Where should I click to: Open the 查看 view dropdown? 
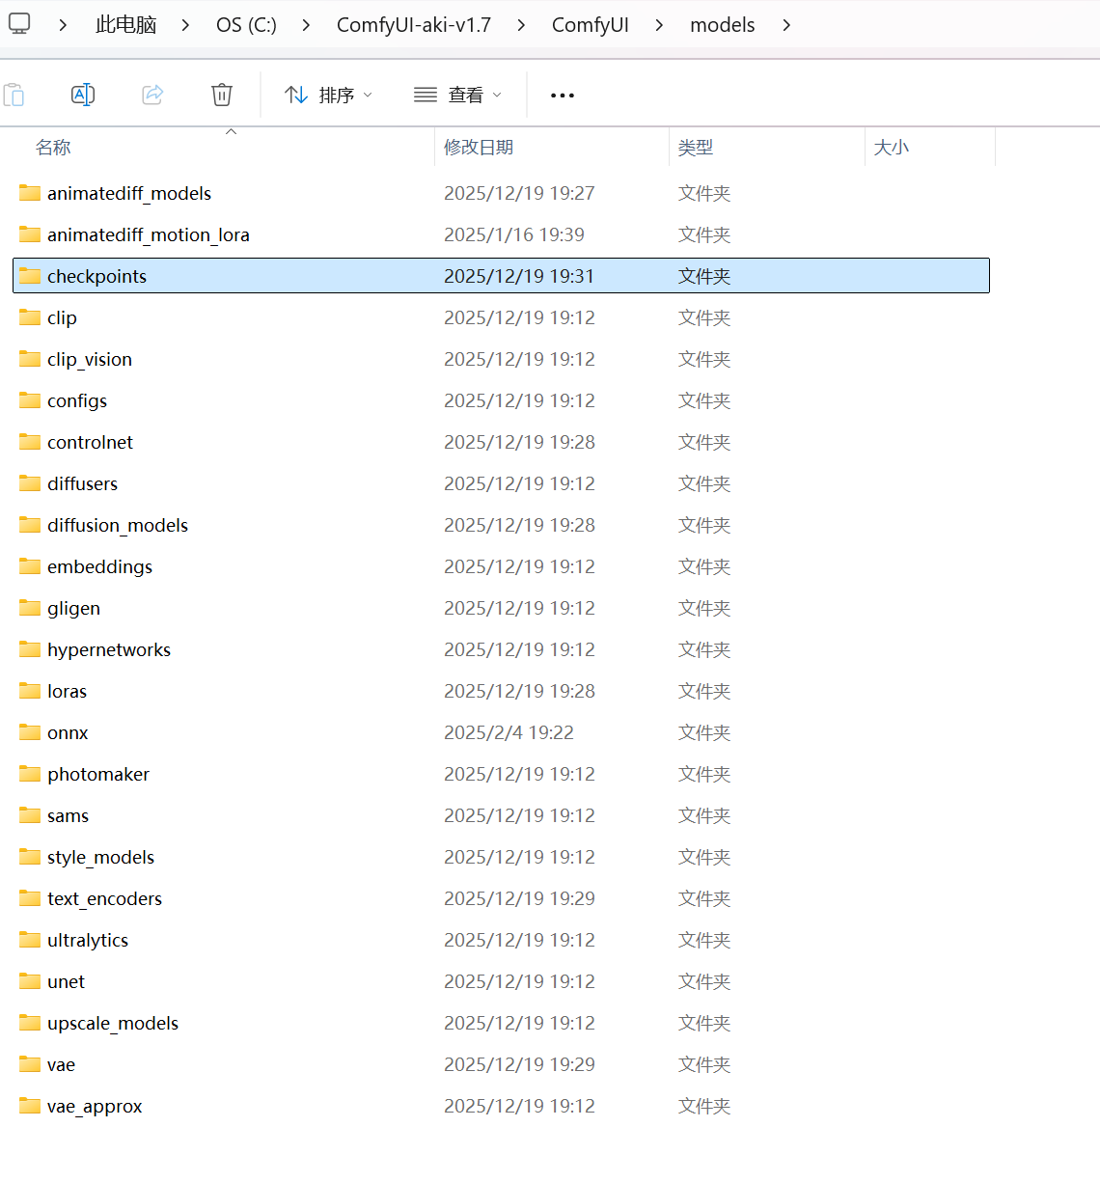click(x=457, y=95)
